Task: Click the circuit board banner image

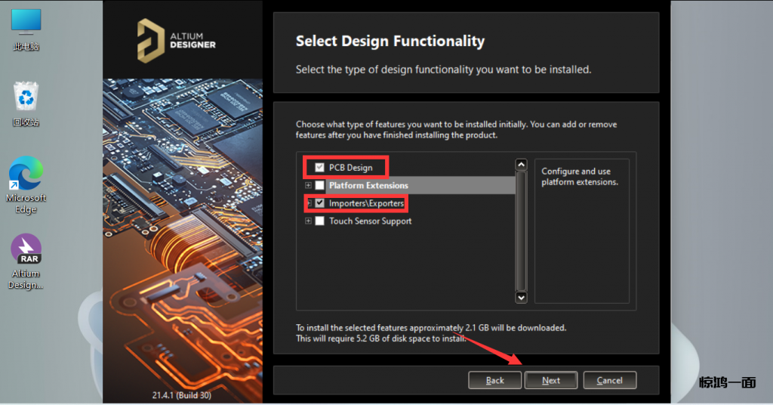Action: (183, 234)
